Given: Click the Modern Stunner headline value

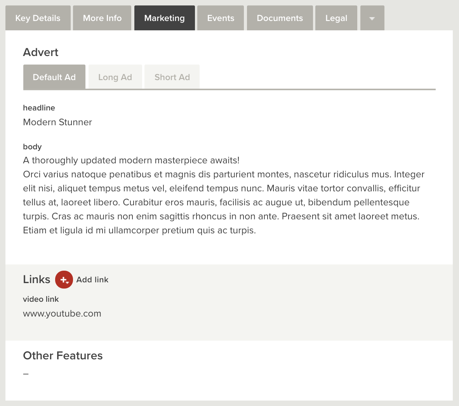Looking at the screenshot, I should (57, 122).
